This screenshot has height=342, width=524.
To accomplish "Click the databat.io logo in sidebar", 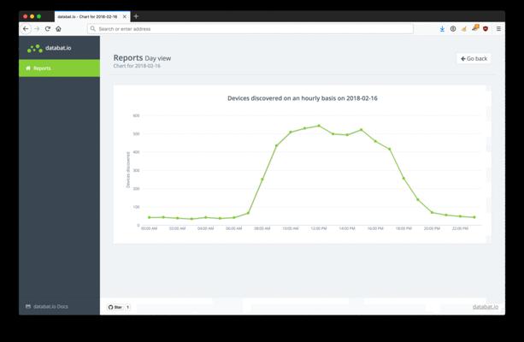I will (50, 48).
